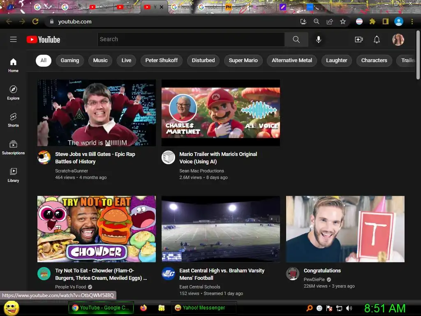This screenshot has width=421, height=316.
Task: Open Explore in sidebar
Action: [x=13, y=93]
